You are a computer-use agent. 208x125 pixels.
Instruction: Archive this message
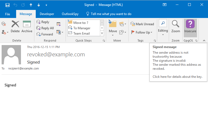click(27, 27)
